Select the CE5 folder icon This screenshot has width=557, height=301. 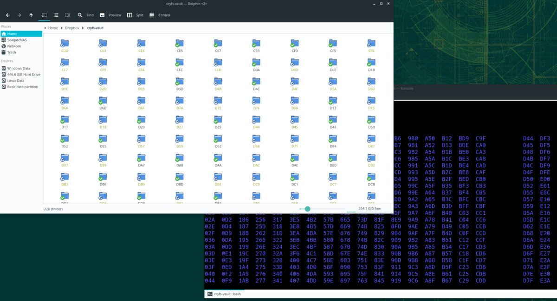[180, 43]
